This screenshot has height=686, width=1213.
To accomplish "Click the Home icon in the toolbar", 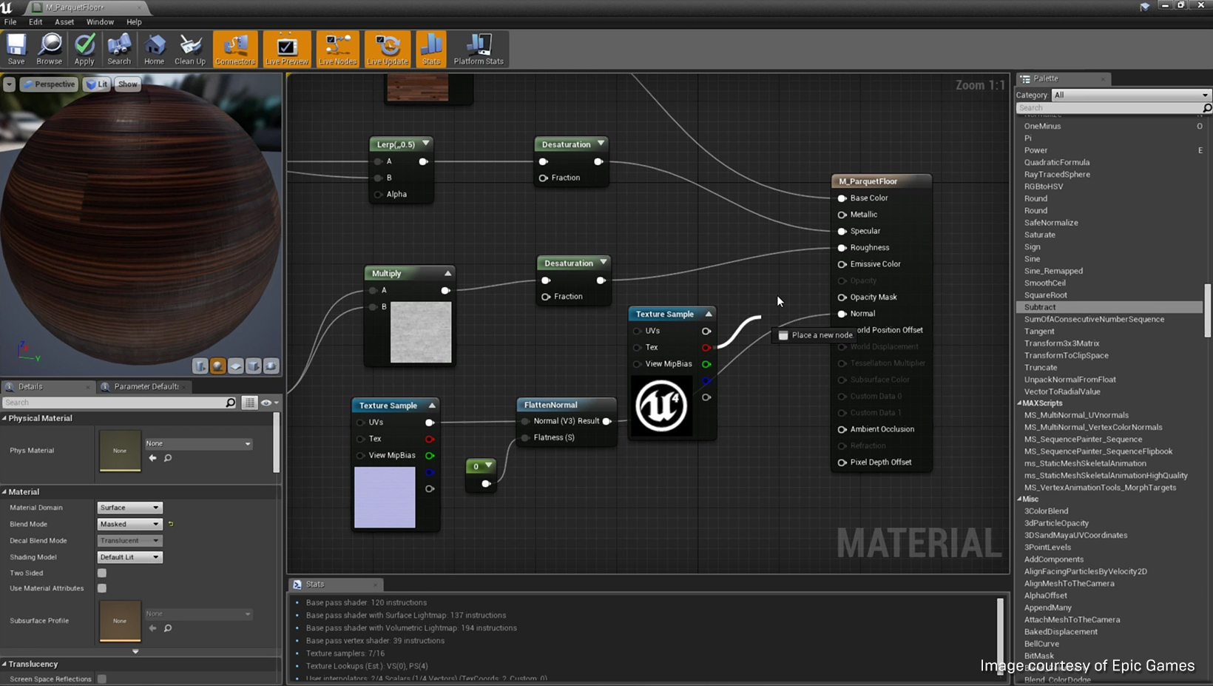I will point(154,49).
